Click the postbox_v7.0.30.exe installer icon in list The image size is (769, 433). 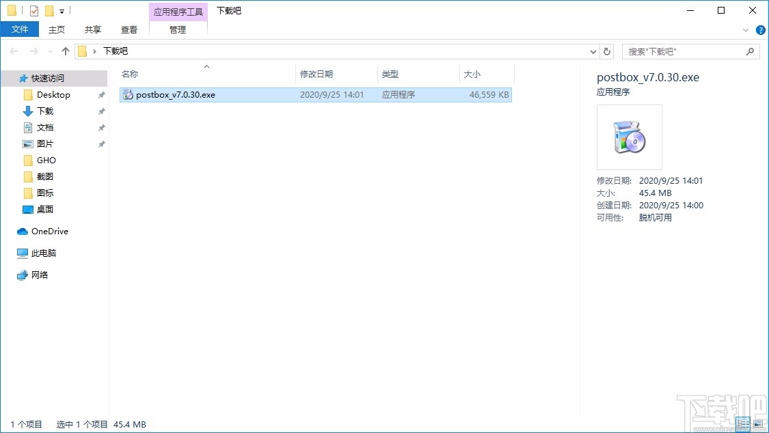pos(128,94)
